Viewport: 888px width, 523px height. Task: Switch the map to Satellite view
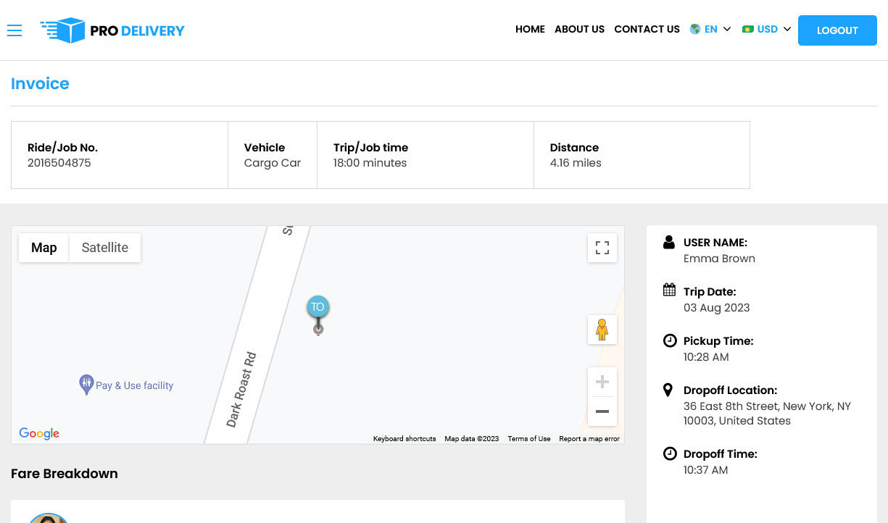(104, 247)
